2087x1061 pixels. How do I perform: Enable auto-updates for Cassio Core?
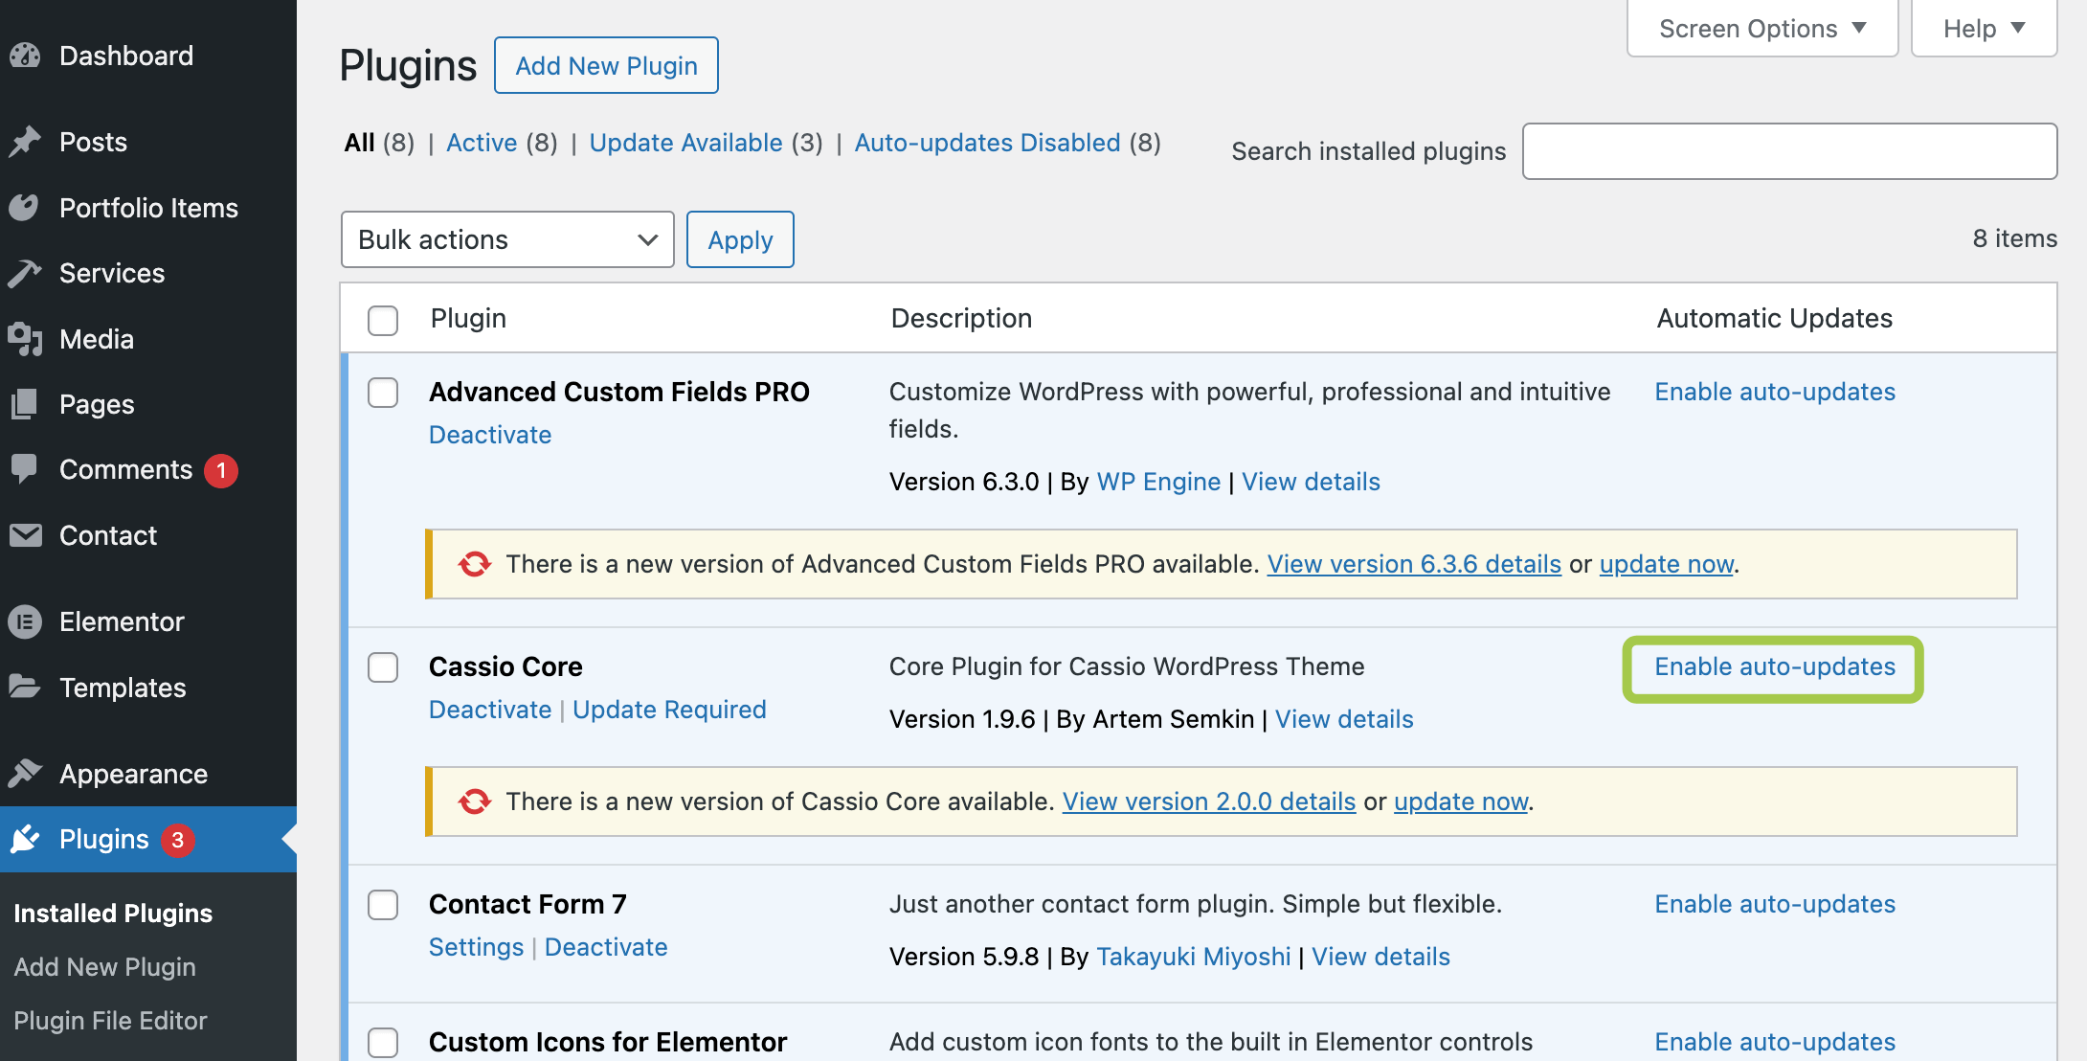pyautogui.click(x=1774, y=667)
